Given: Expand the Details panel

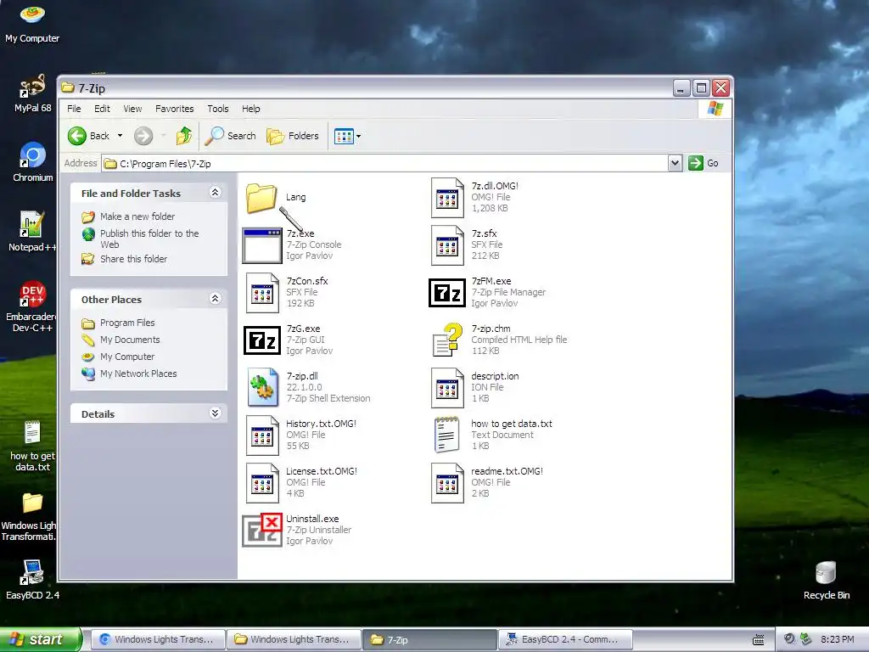Looking at the screenshot, I should (x=215, y=413).
